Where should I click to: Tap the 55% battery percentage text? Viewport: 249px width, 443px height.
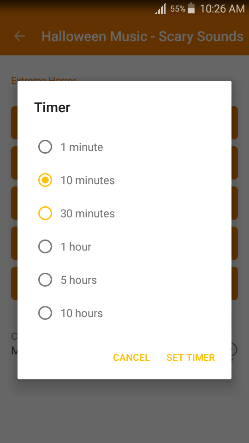[178, 9]
